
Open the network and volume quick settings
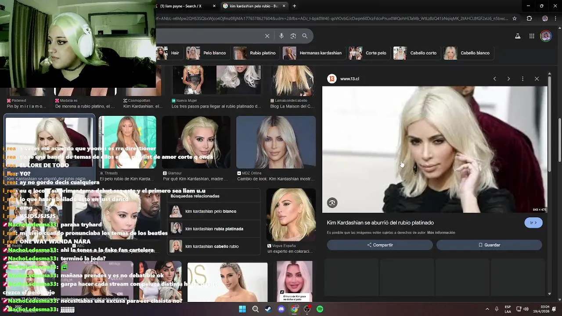tap(522, 309)
